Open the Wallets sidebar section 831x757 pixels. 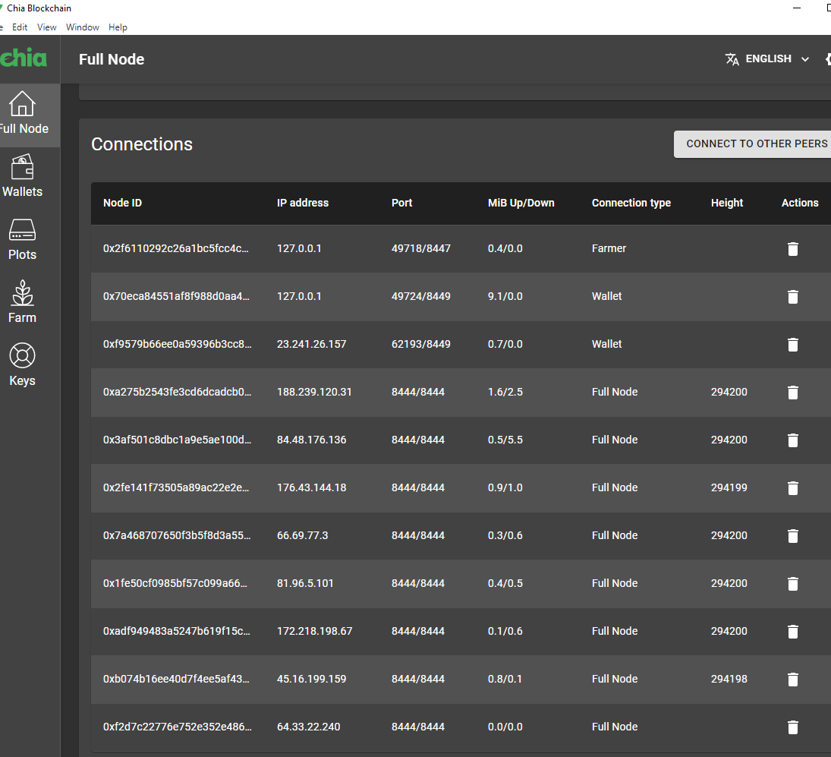(x=22, y=176)
